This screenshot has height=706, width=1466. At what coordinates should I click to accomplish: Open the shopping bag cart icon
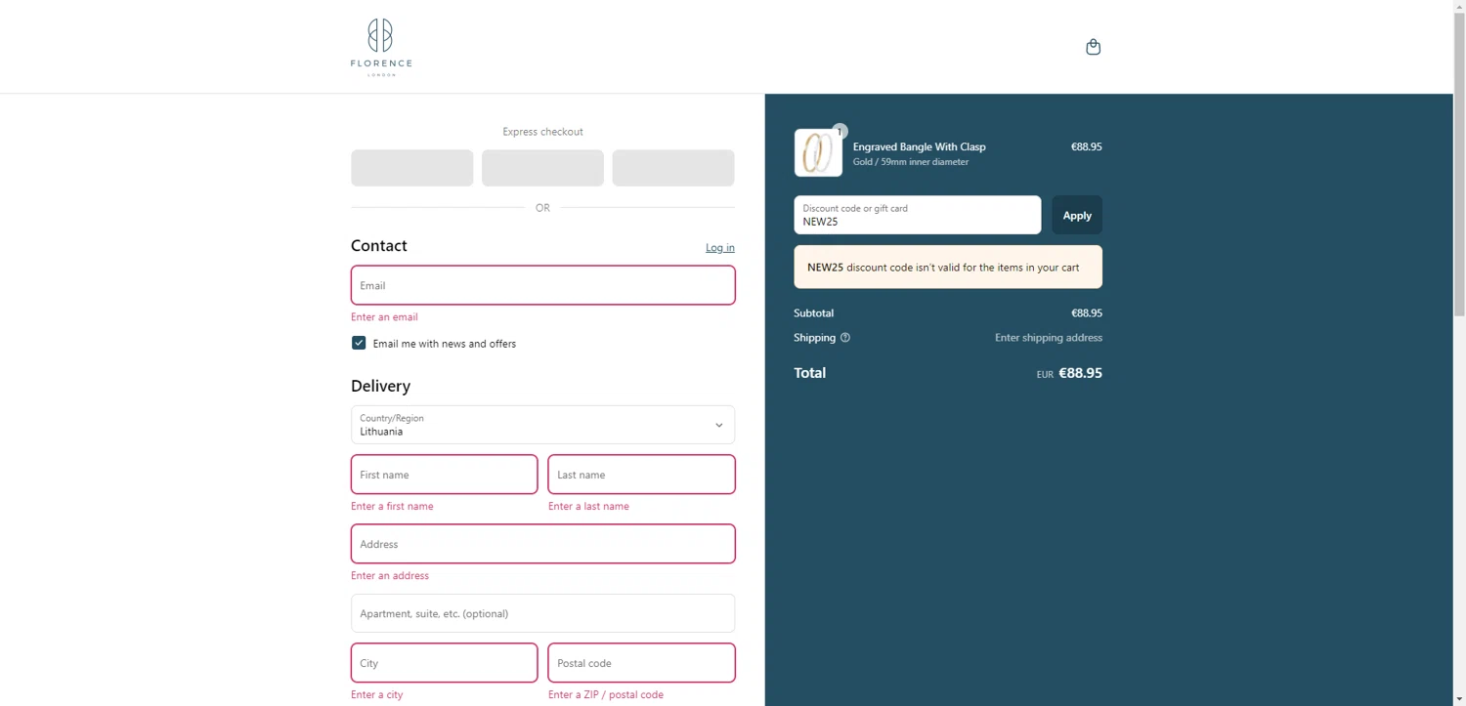[x=1093, y=47]
